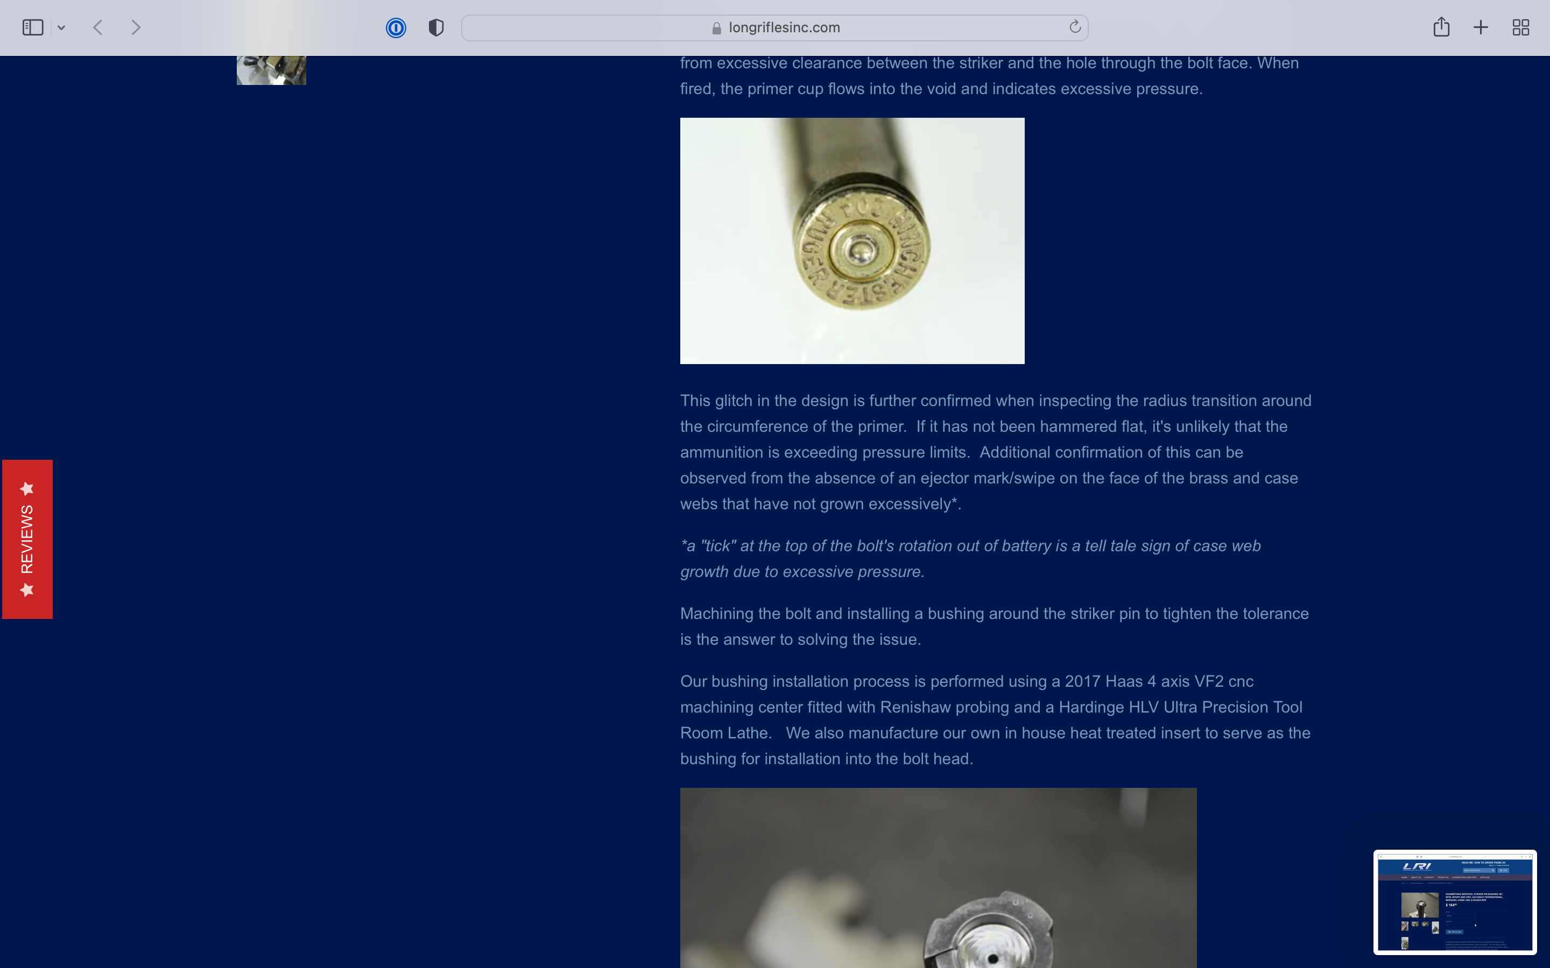Image resolution: width=1550 pixels, height=968 pixels.
Task: Open the red REVIEWS side tab
Action: pos(27,539)
